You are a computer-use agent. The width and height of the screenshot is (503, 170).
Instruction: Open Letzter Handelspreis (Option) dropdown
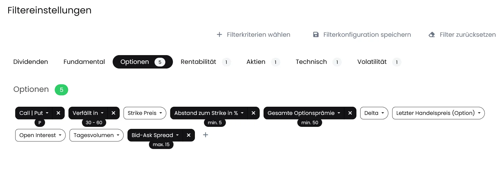pos(438,113)
